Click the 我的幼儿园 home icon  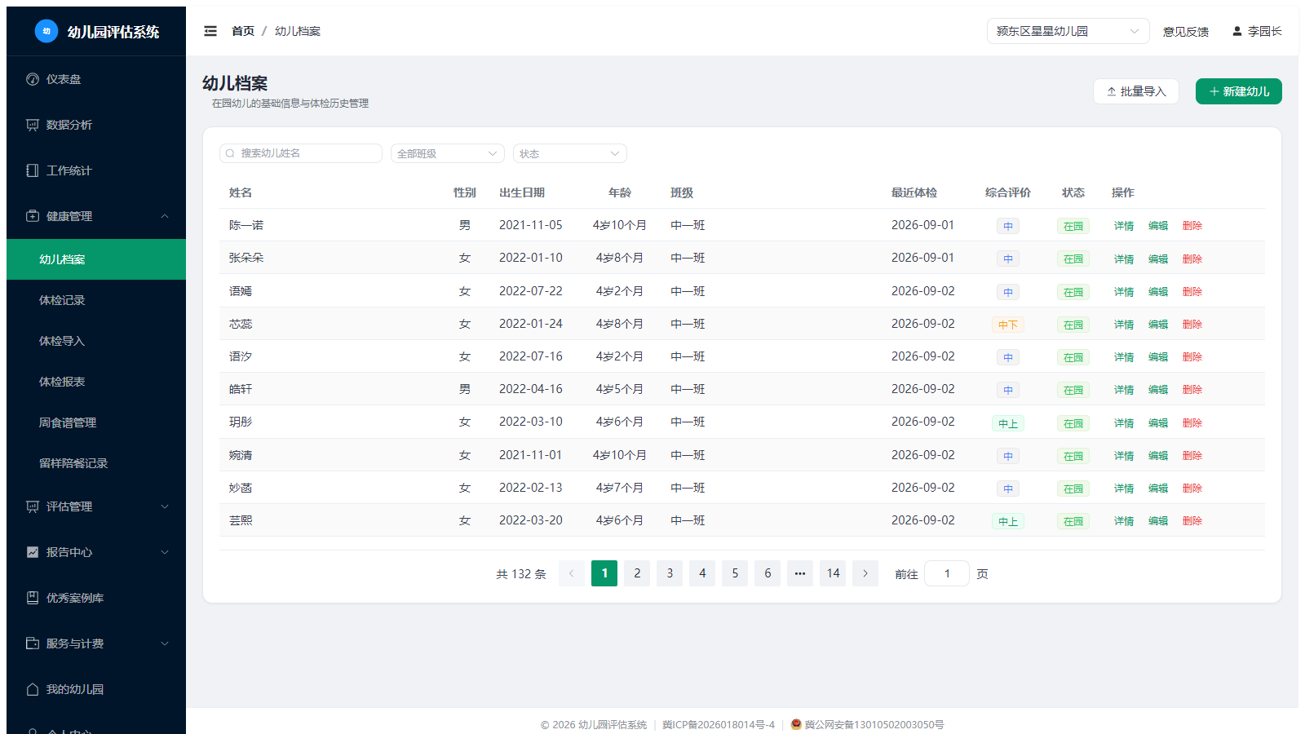[x=33, y=689]
